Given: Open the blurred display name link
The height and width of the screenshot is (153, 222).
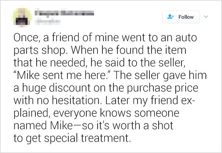Looking at the screenshot, I should coord(64,13).
